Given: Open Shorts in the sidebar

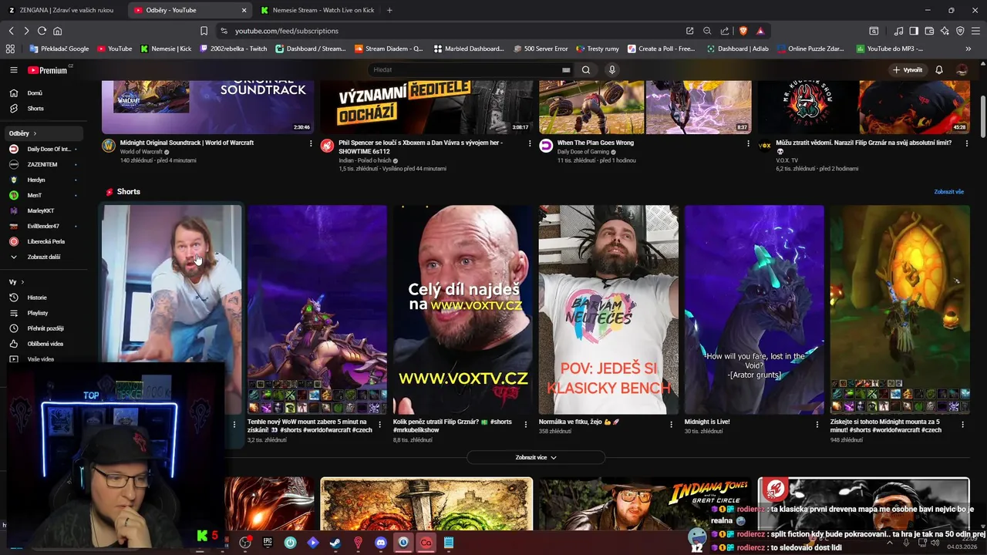Looking at the screenshot, I should click(44, 109).
